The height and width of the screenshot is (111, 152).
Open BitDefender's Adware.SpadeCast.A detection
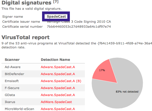click(x=58, y=74)
